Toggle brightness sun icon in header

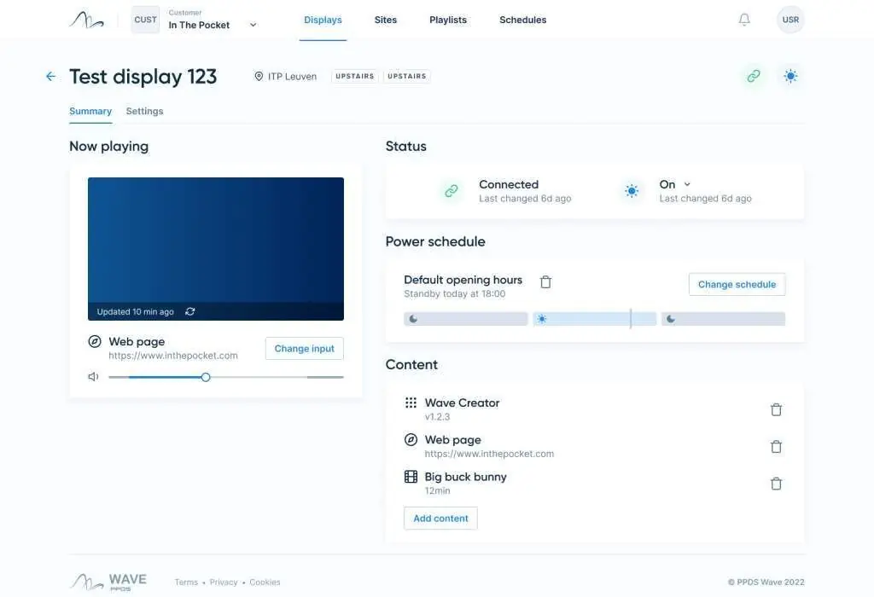click(790, 77)
